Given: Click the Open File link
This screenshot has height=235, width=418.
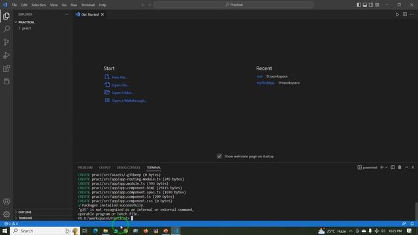Looking at the screenshot, I should tap(120, 85).
